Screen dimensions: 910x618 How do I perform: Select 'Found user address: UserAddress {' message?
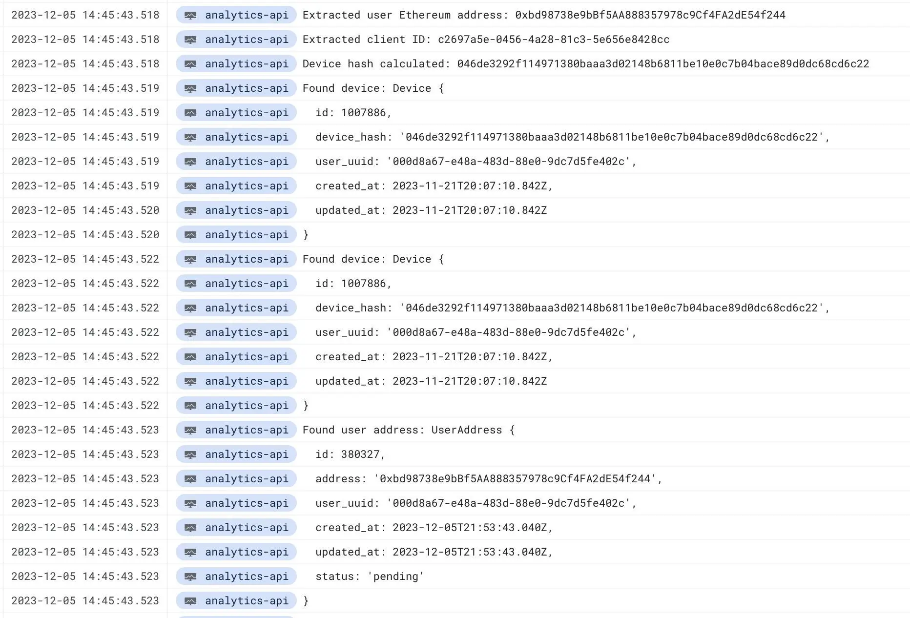(409, 430)
